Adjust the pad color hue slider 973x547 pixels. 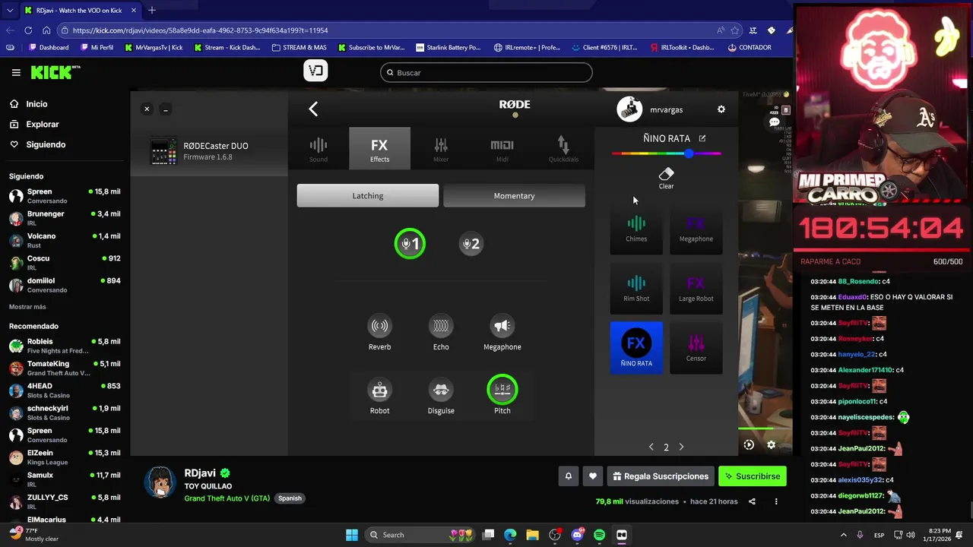click(667, 153)
